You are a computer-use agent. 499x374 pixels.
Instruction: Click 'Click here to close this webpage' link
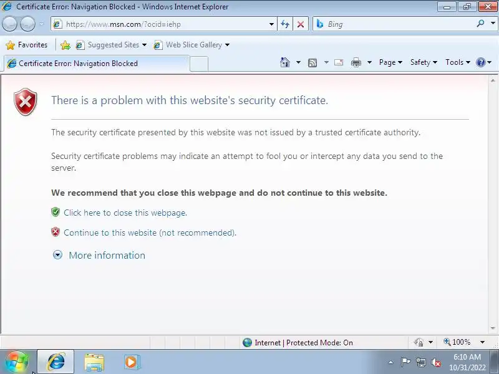[x=125, y=213]
